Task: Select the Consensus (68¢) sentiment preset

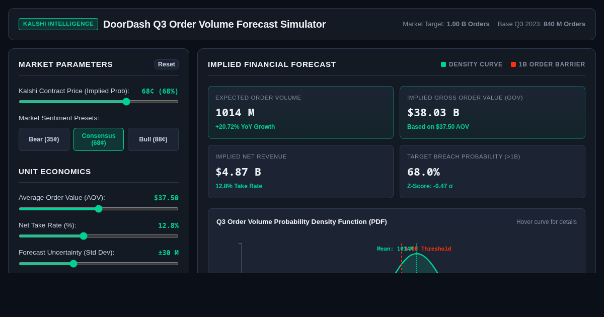Action: (x=99, y=139)
